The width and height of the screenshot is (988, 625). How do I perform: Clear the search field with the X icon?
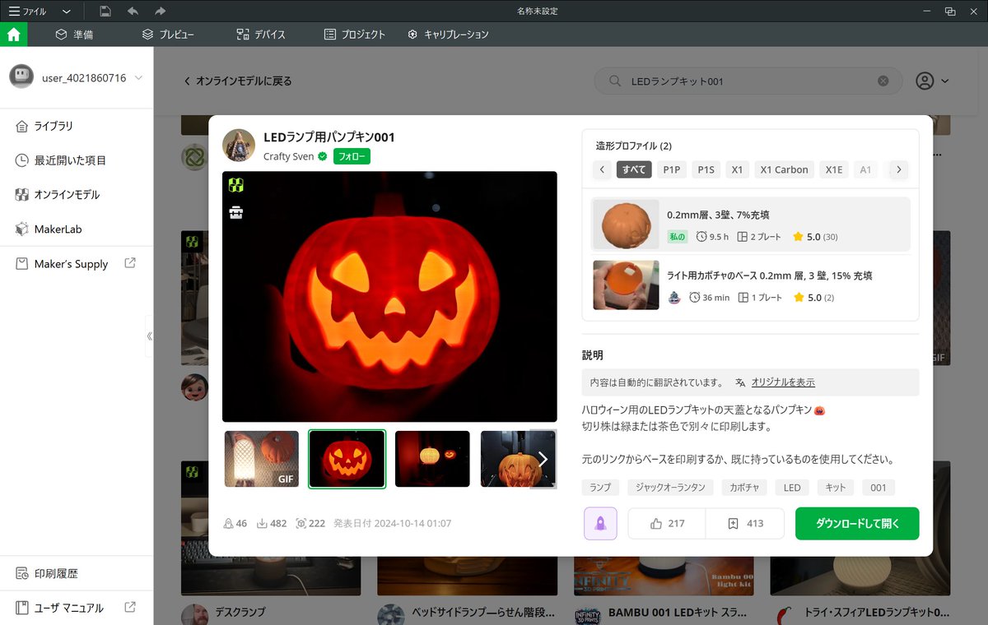click(x=883, y=81)
